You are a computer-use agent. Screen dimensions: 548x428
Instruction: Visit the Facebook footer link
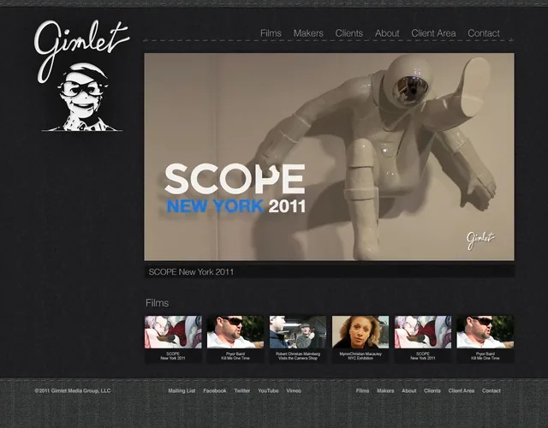pos(215,390)
